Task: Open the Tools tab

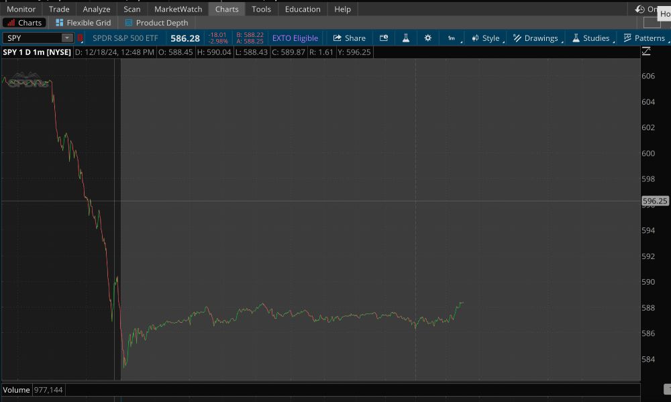Action: [261, 9]
